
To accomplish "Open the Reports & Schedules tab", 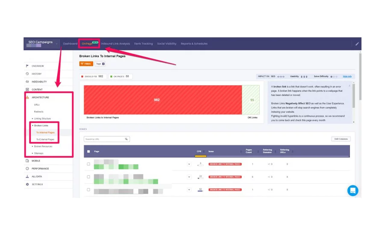I will point(194,44).
